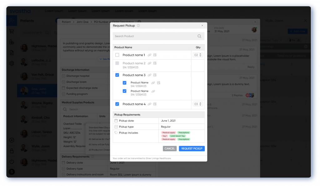Click the user avatar beside the ETA date
320x186 pixels.
click(x=254, y=30)
